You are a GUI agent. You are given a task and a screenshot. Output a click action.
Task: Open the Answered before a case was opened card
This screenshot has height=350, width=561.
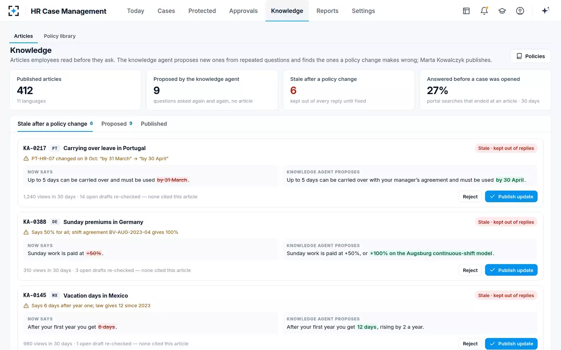[485, 90]
